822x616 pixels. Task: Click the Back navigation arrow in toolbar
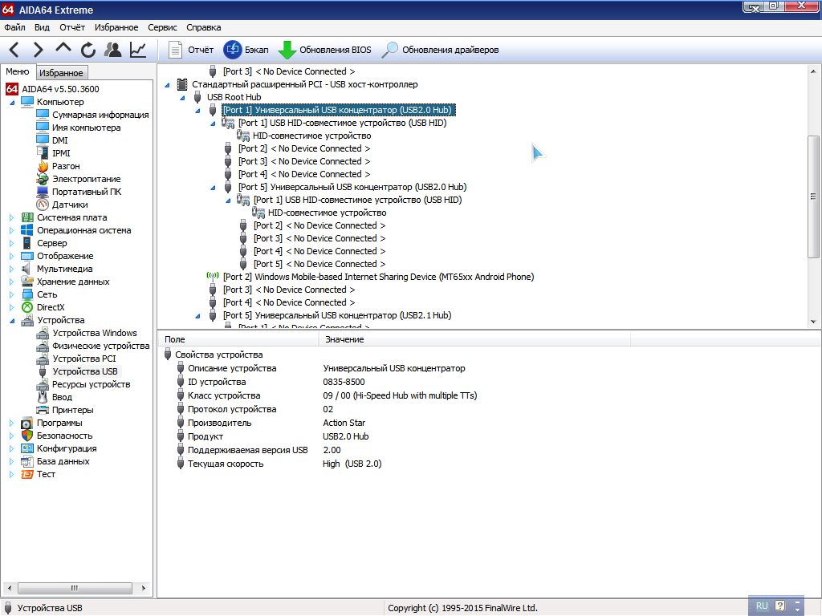[x=15, y=50]
